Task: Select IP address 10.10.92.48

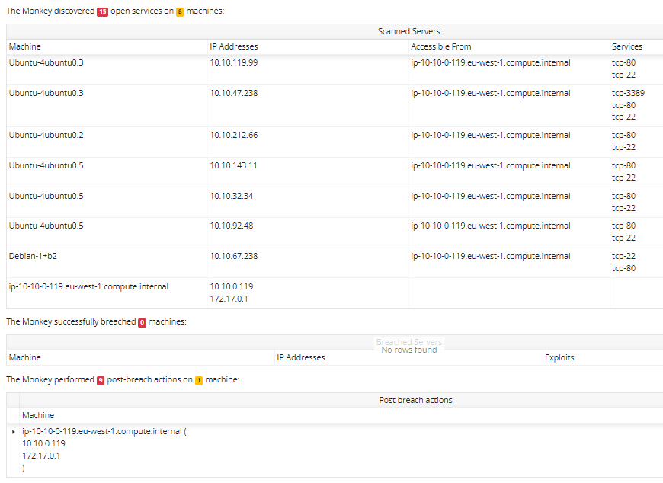Action: (232, 226)
